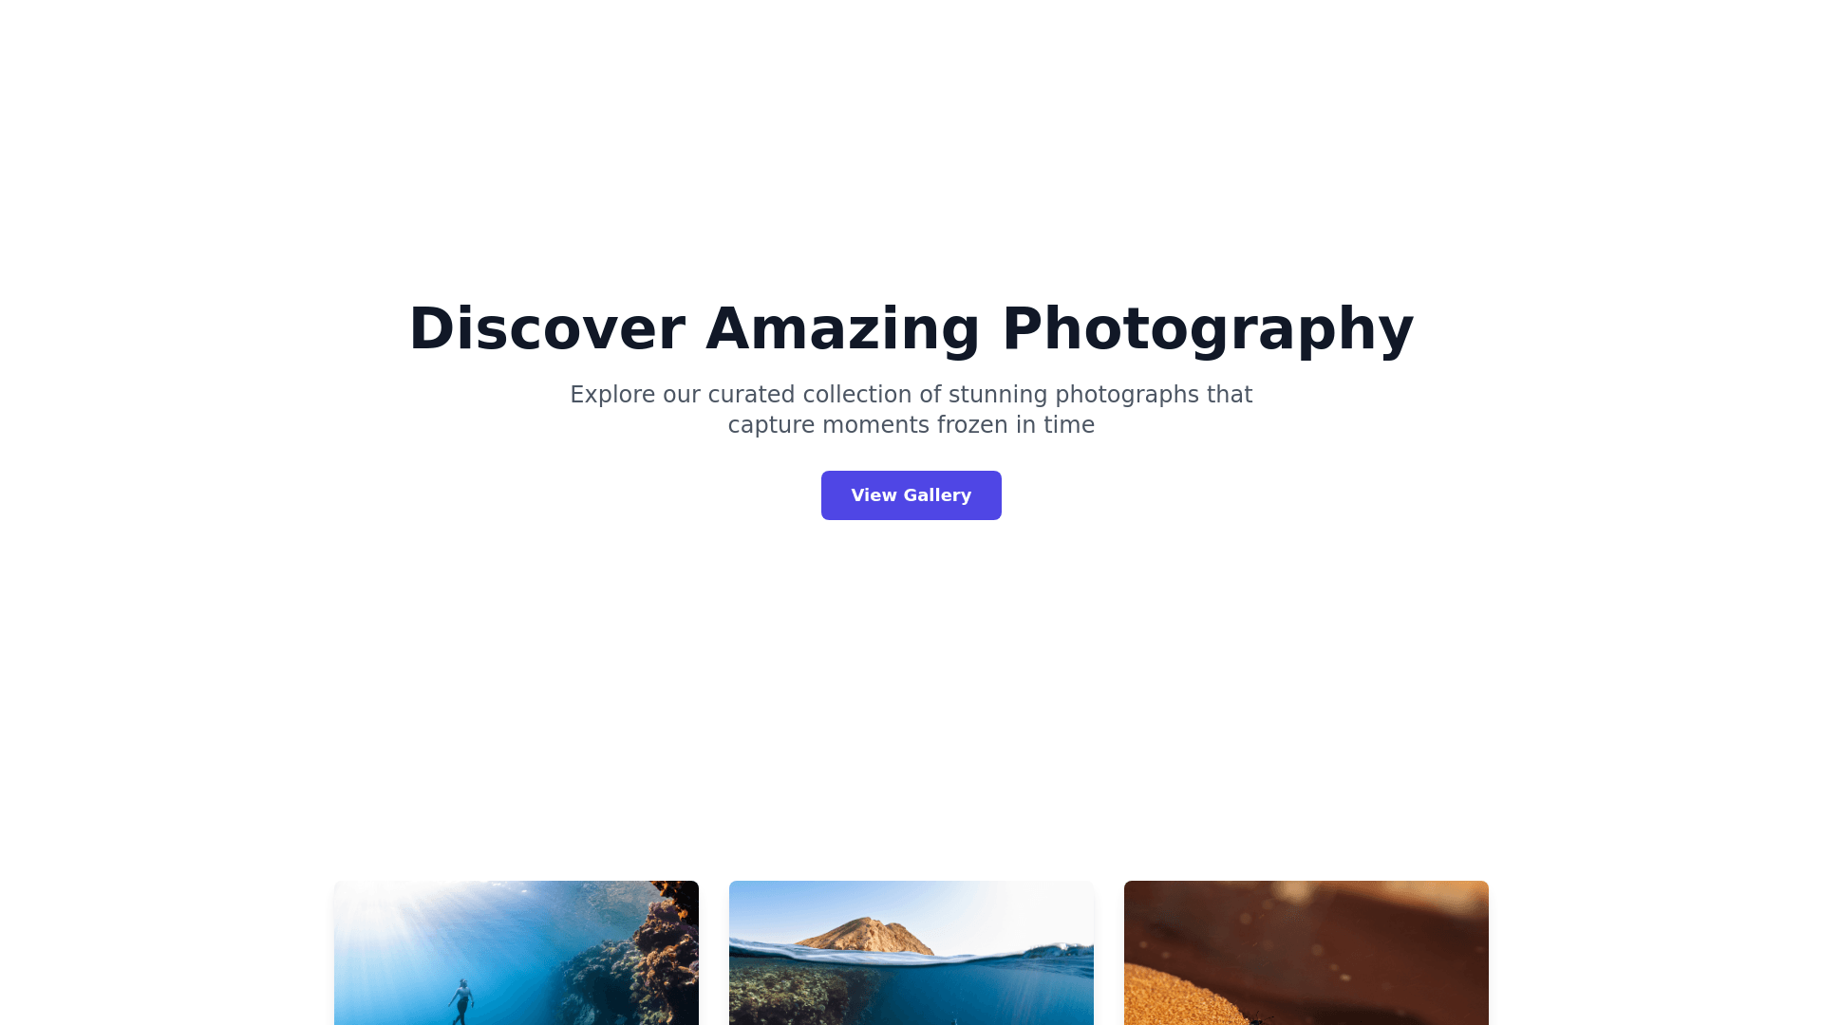
Task: Open the orange sand macro photo
Action: click(1306, 953)
